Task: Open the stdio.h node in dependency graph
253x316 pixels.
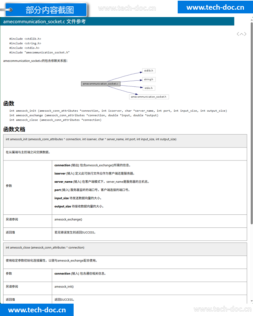Action: (149, 88)
